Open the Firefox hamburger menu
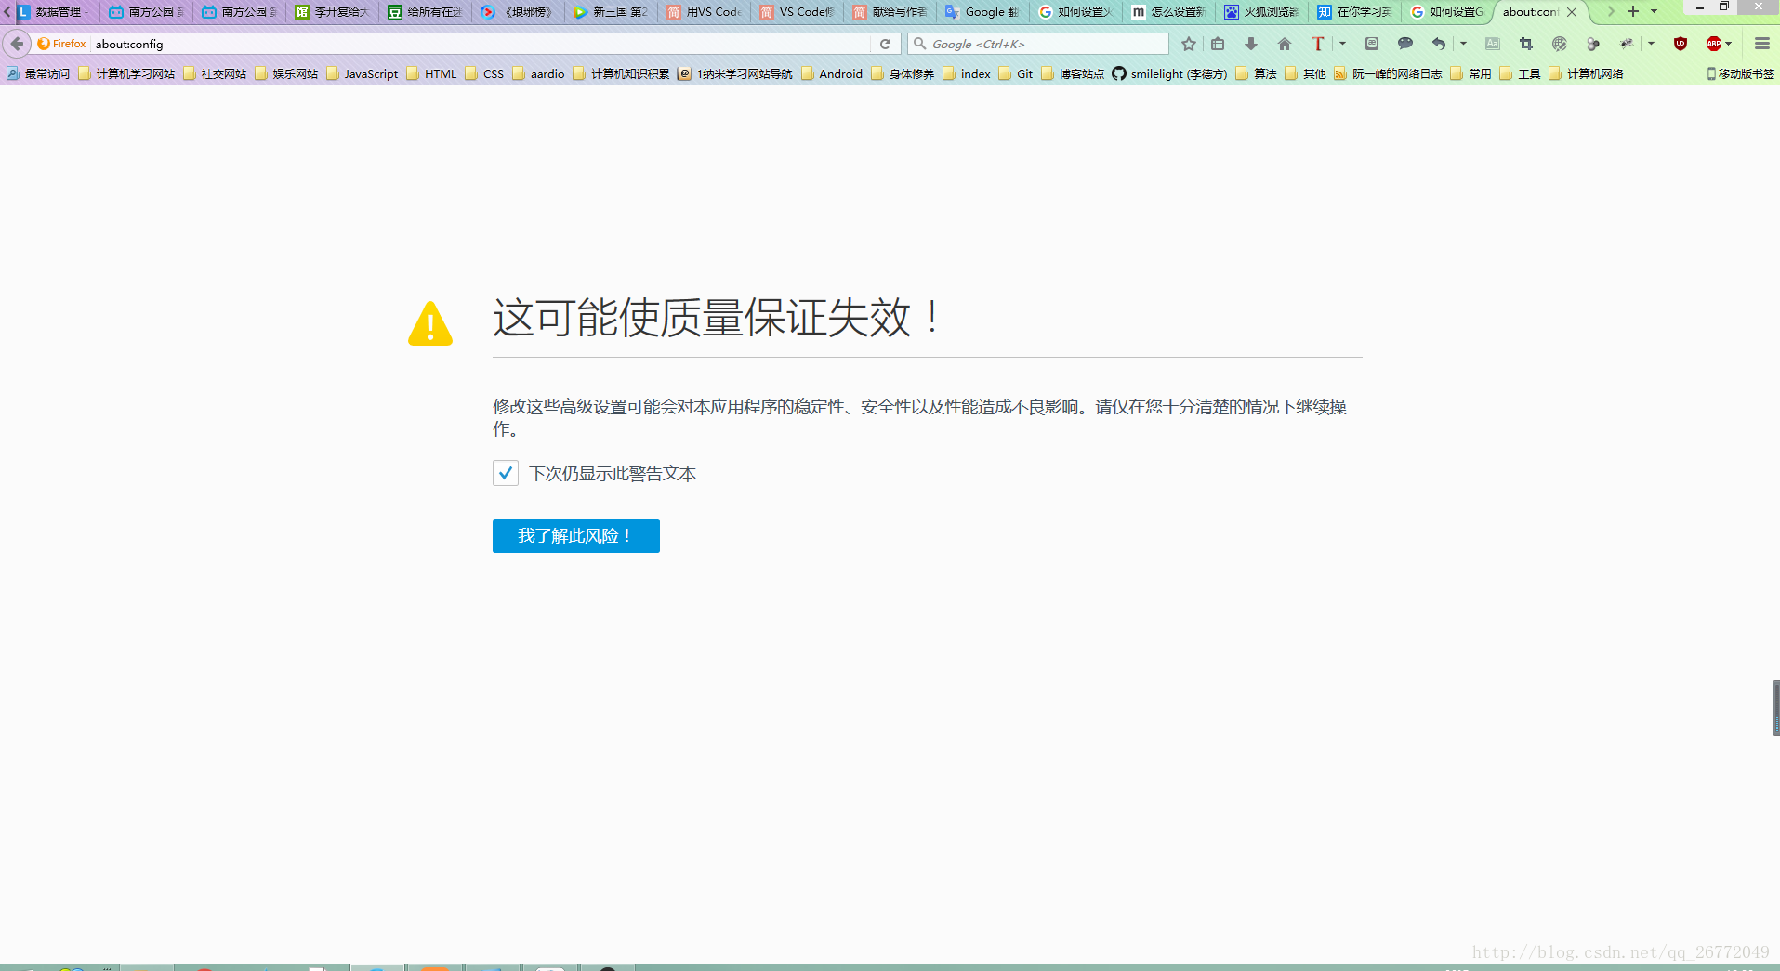 coord(1762,44)
